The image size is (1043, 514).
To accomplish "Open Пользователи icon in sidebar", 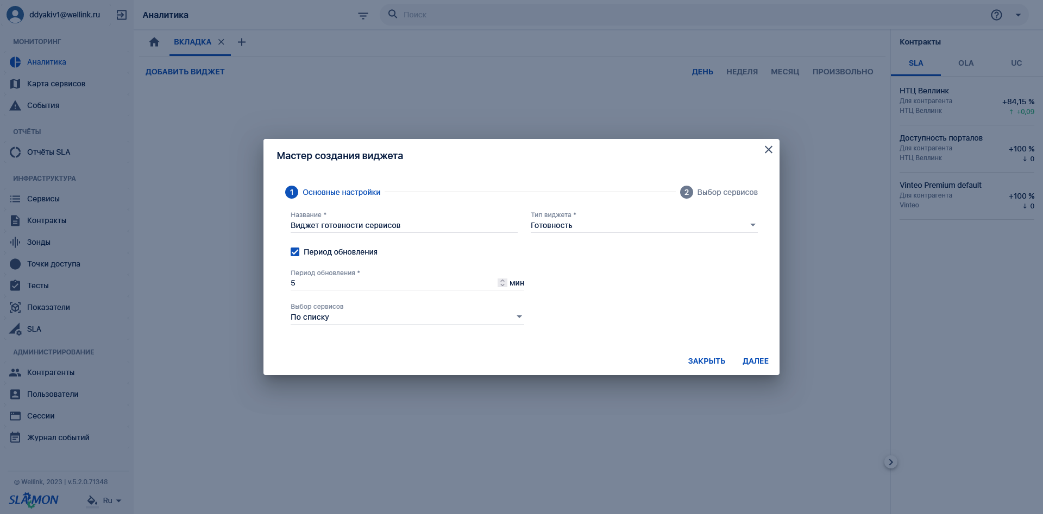I will 15,394.
